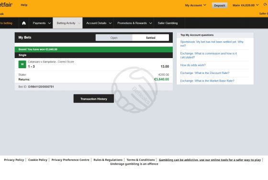Expand the Main balance dropdown
Screen dimensions: 268x180
246,5
